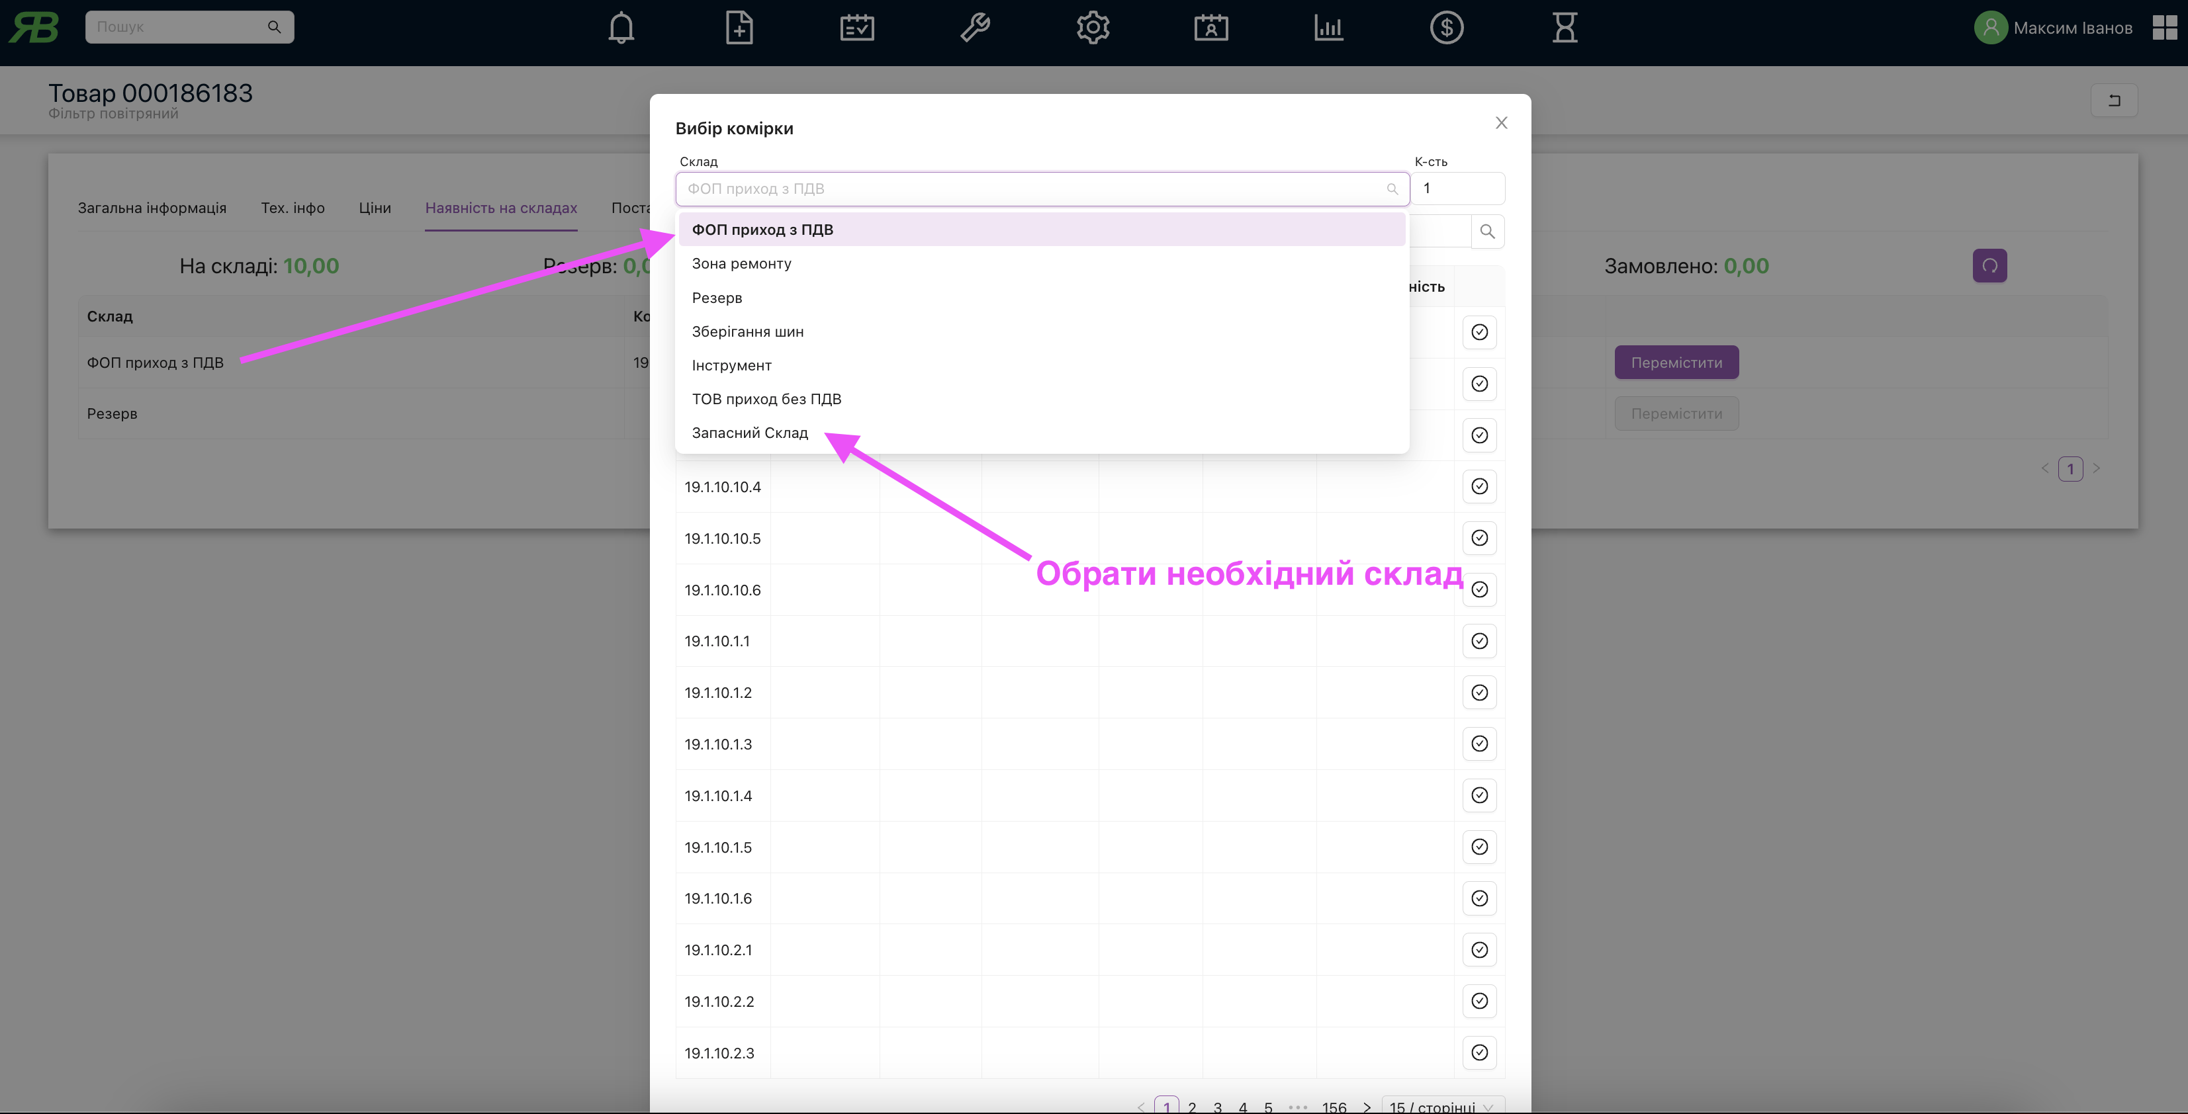Open notifications bell icon
The width and height of the screenshot is (2188, 1114).
click(x=621, y=28)
